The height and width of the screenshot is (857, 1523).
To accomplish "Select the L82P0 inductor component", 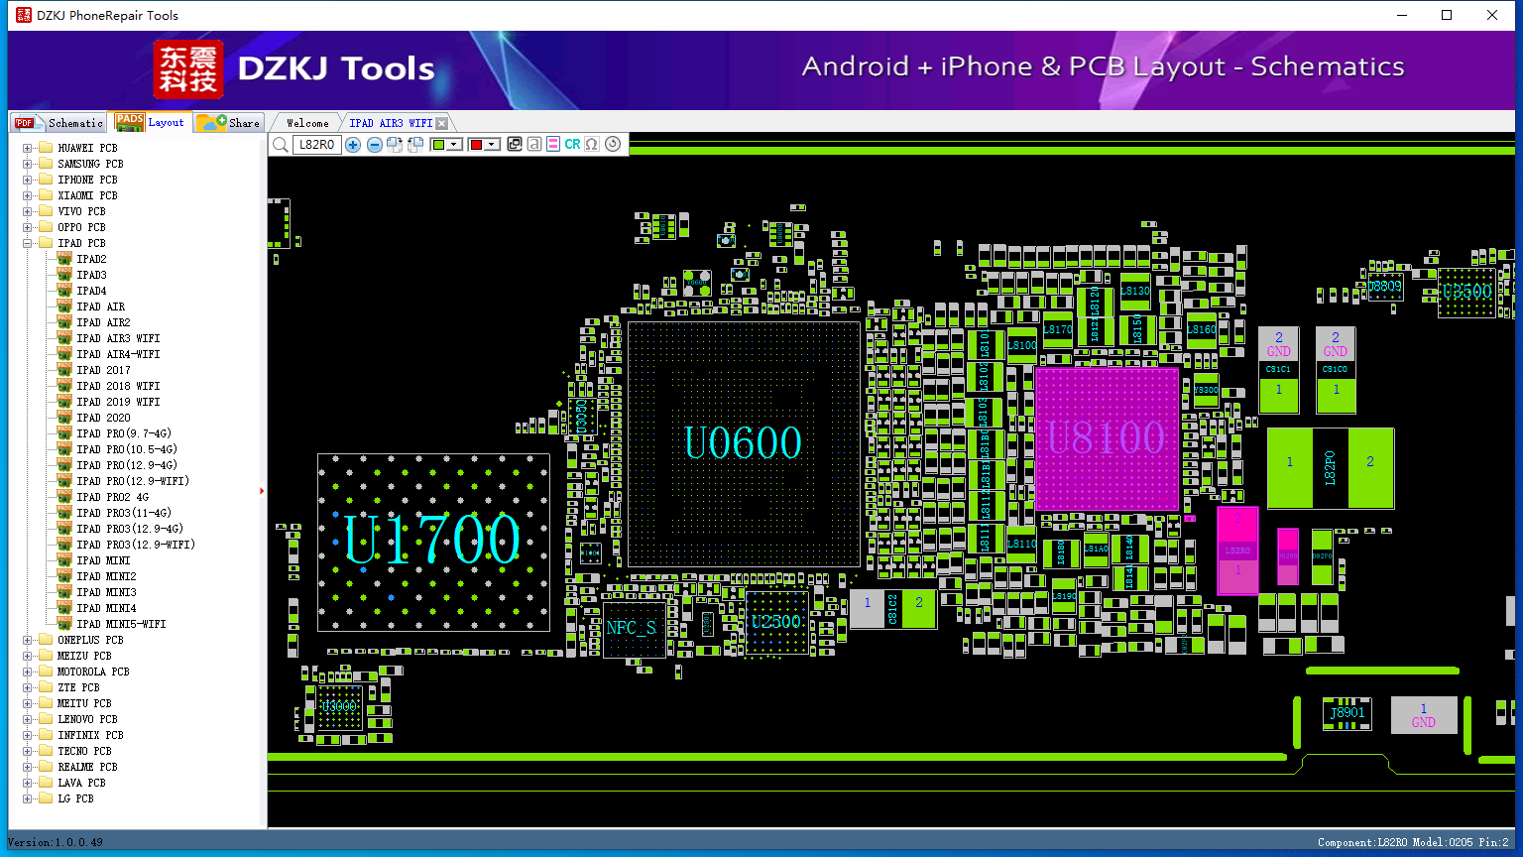I will coord(1331,468).
